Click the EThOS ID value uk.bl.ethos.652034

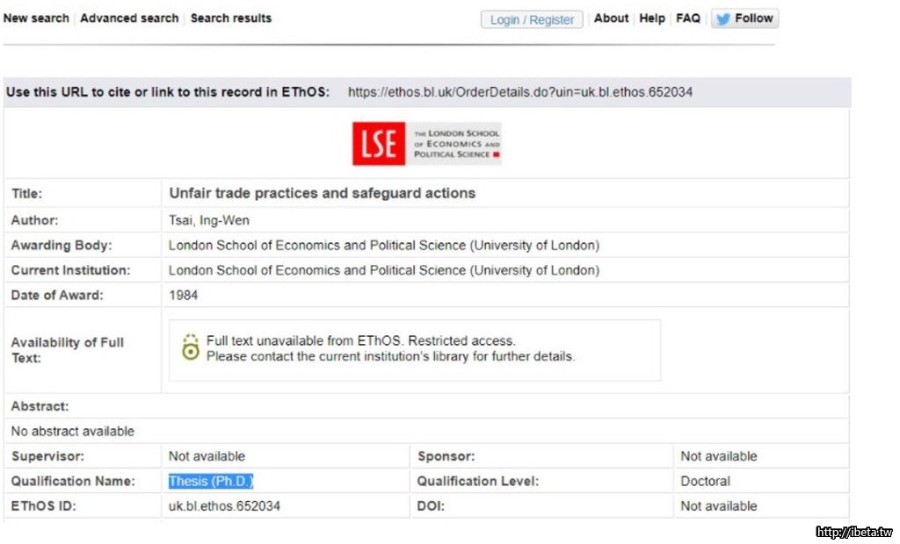pos(224,506)
